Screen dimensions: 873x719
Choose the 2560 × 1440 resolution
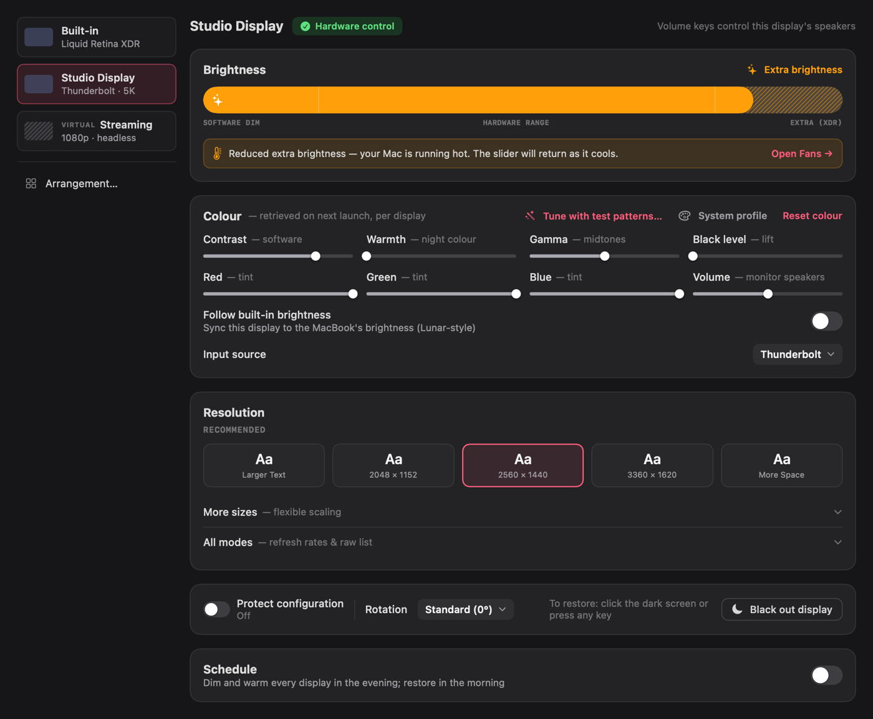(523, 465)
